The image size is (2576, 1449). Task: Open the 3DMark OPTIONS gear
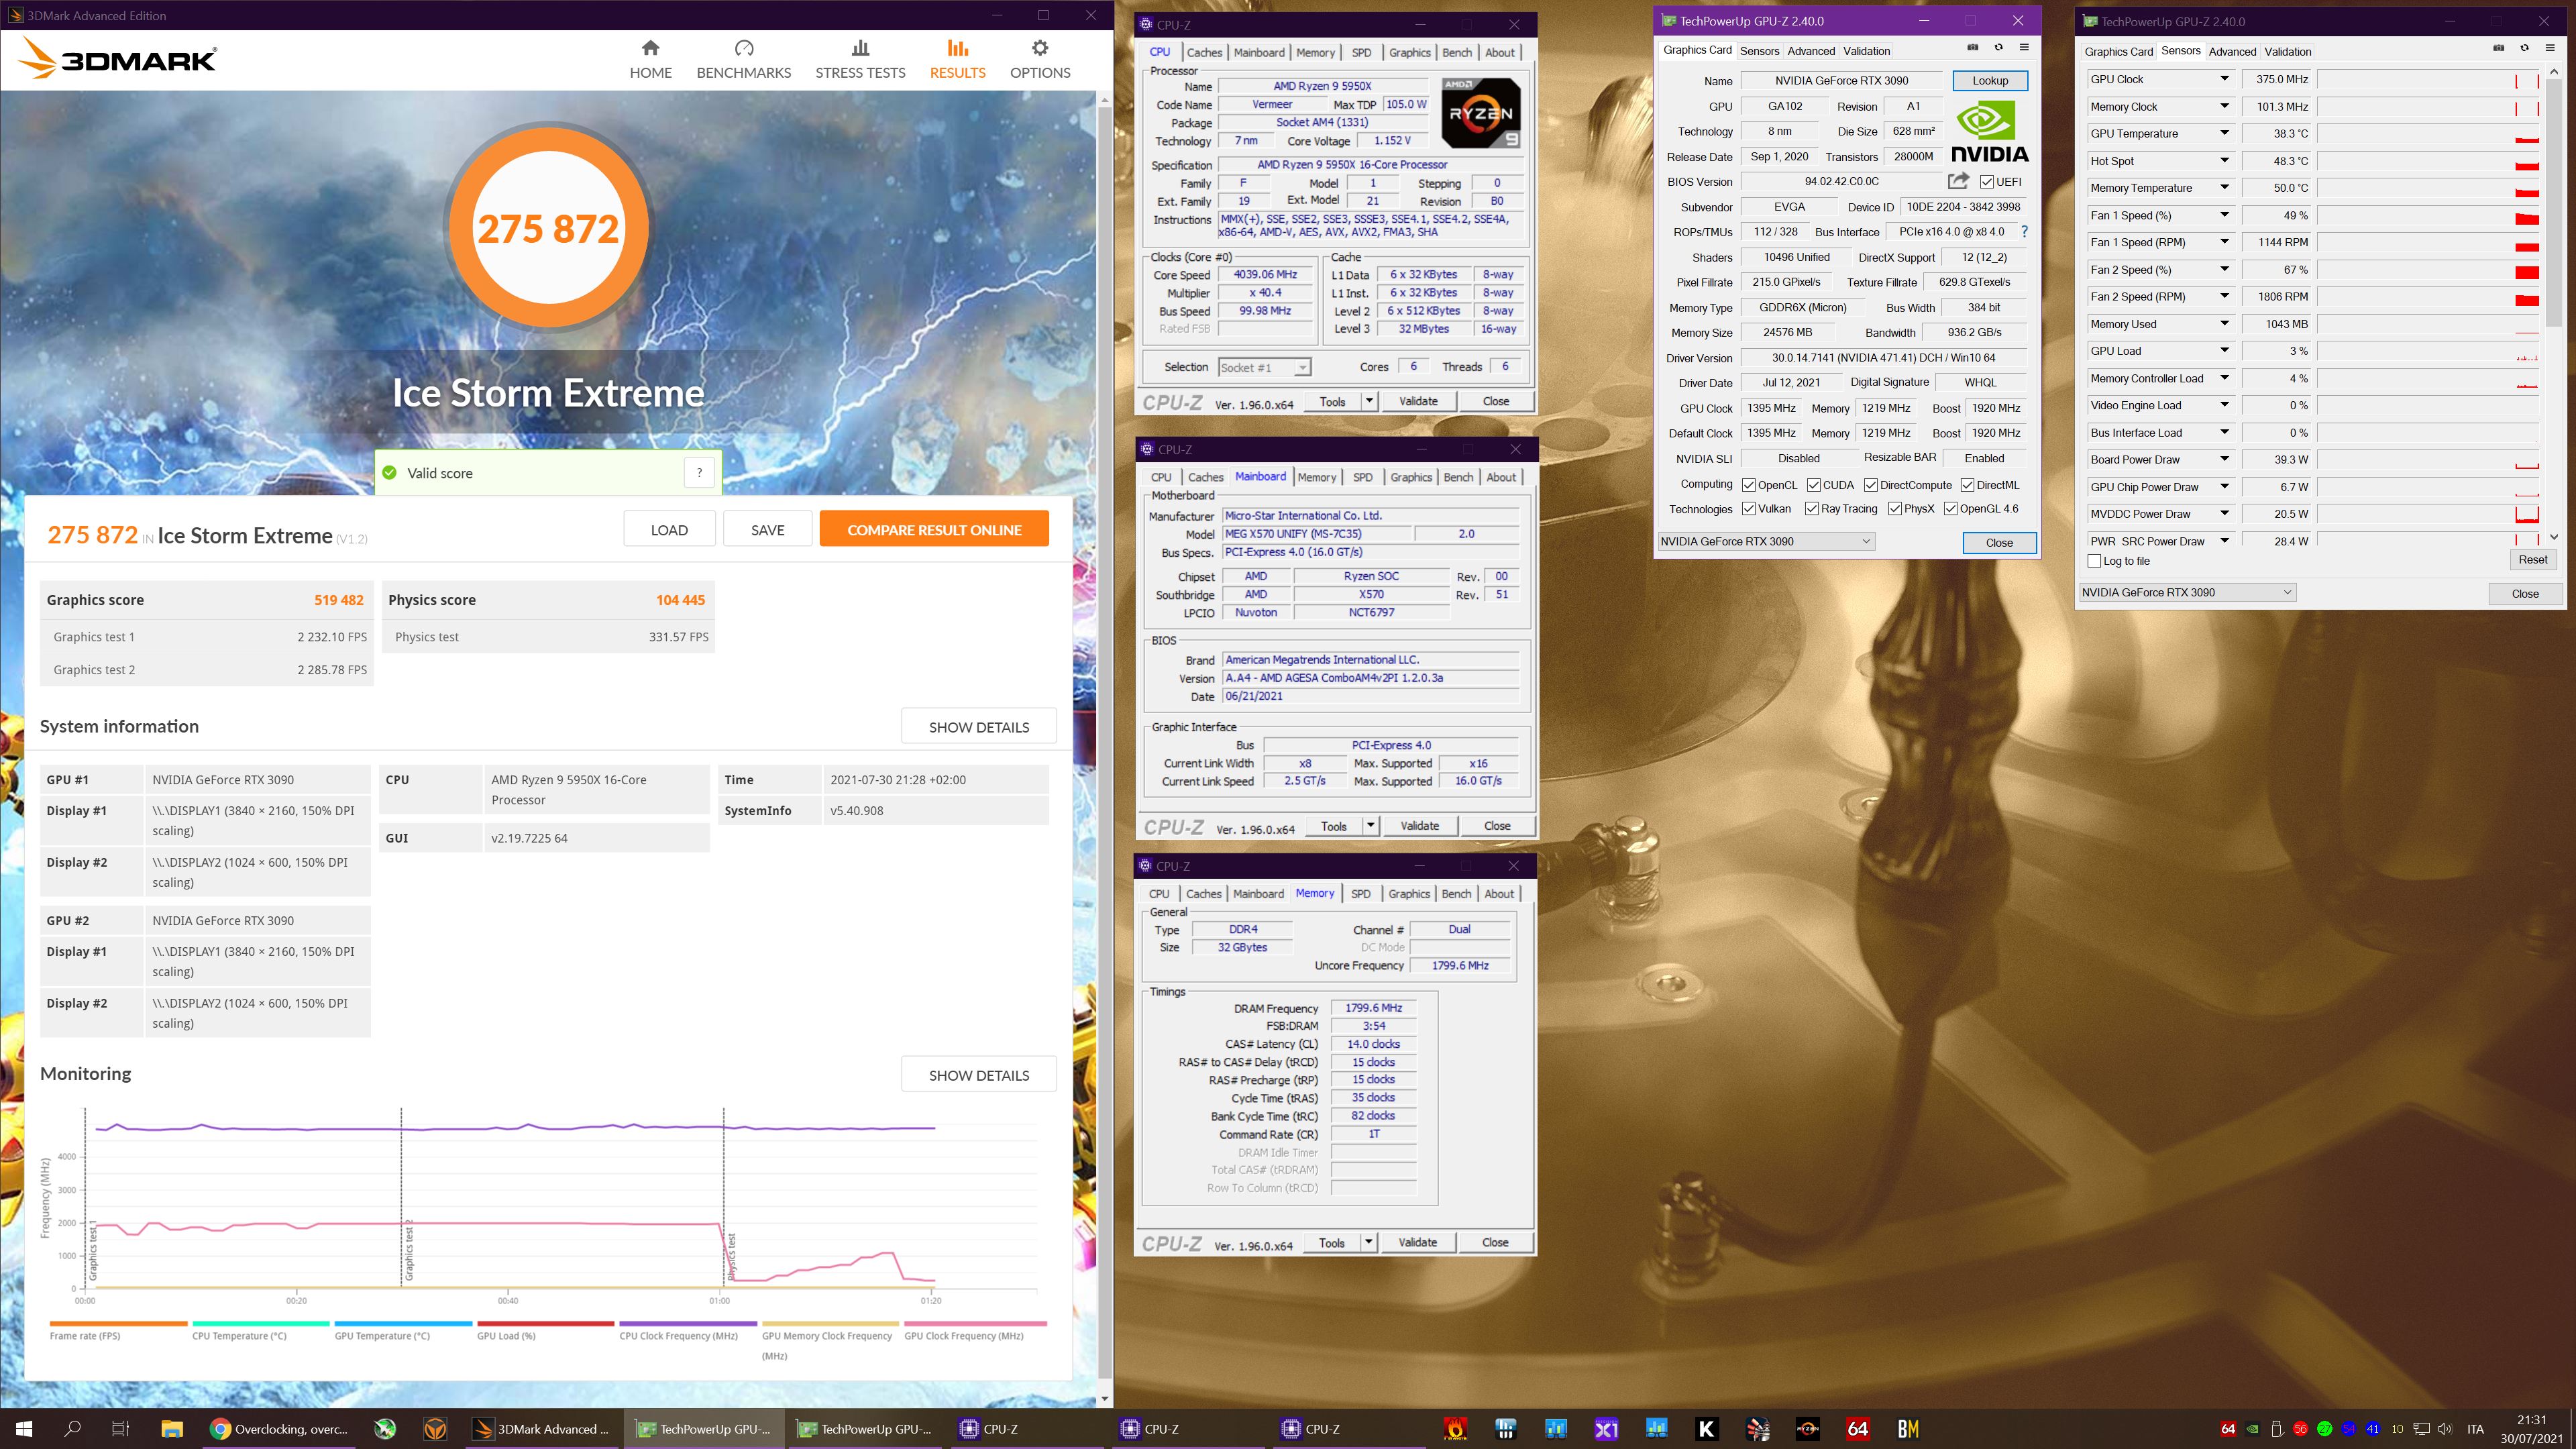pos(1040,48)
